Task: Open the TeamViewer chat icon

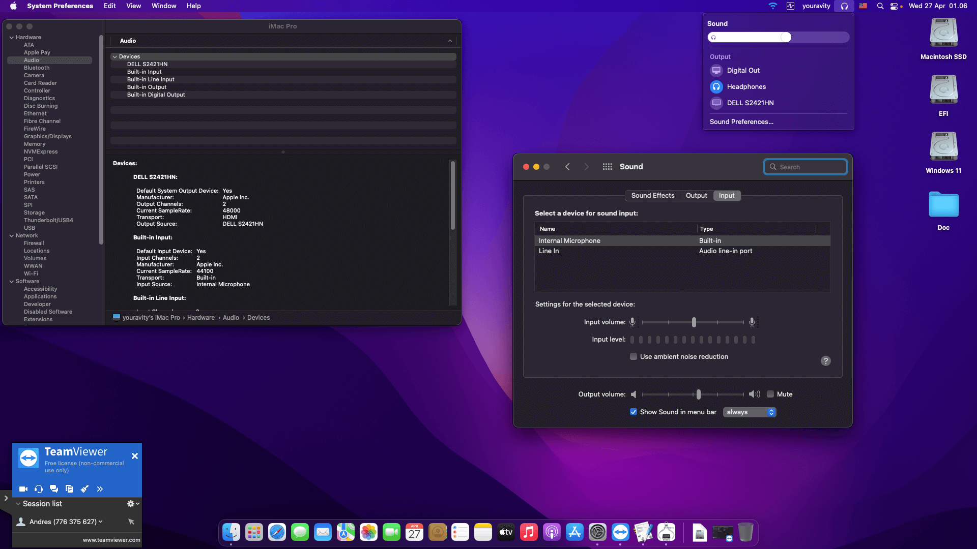Action: tap(54, 489)
